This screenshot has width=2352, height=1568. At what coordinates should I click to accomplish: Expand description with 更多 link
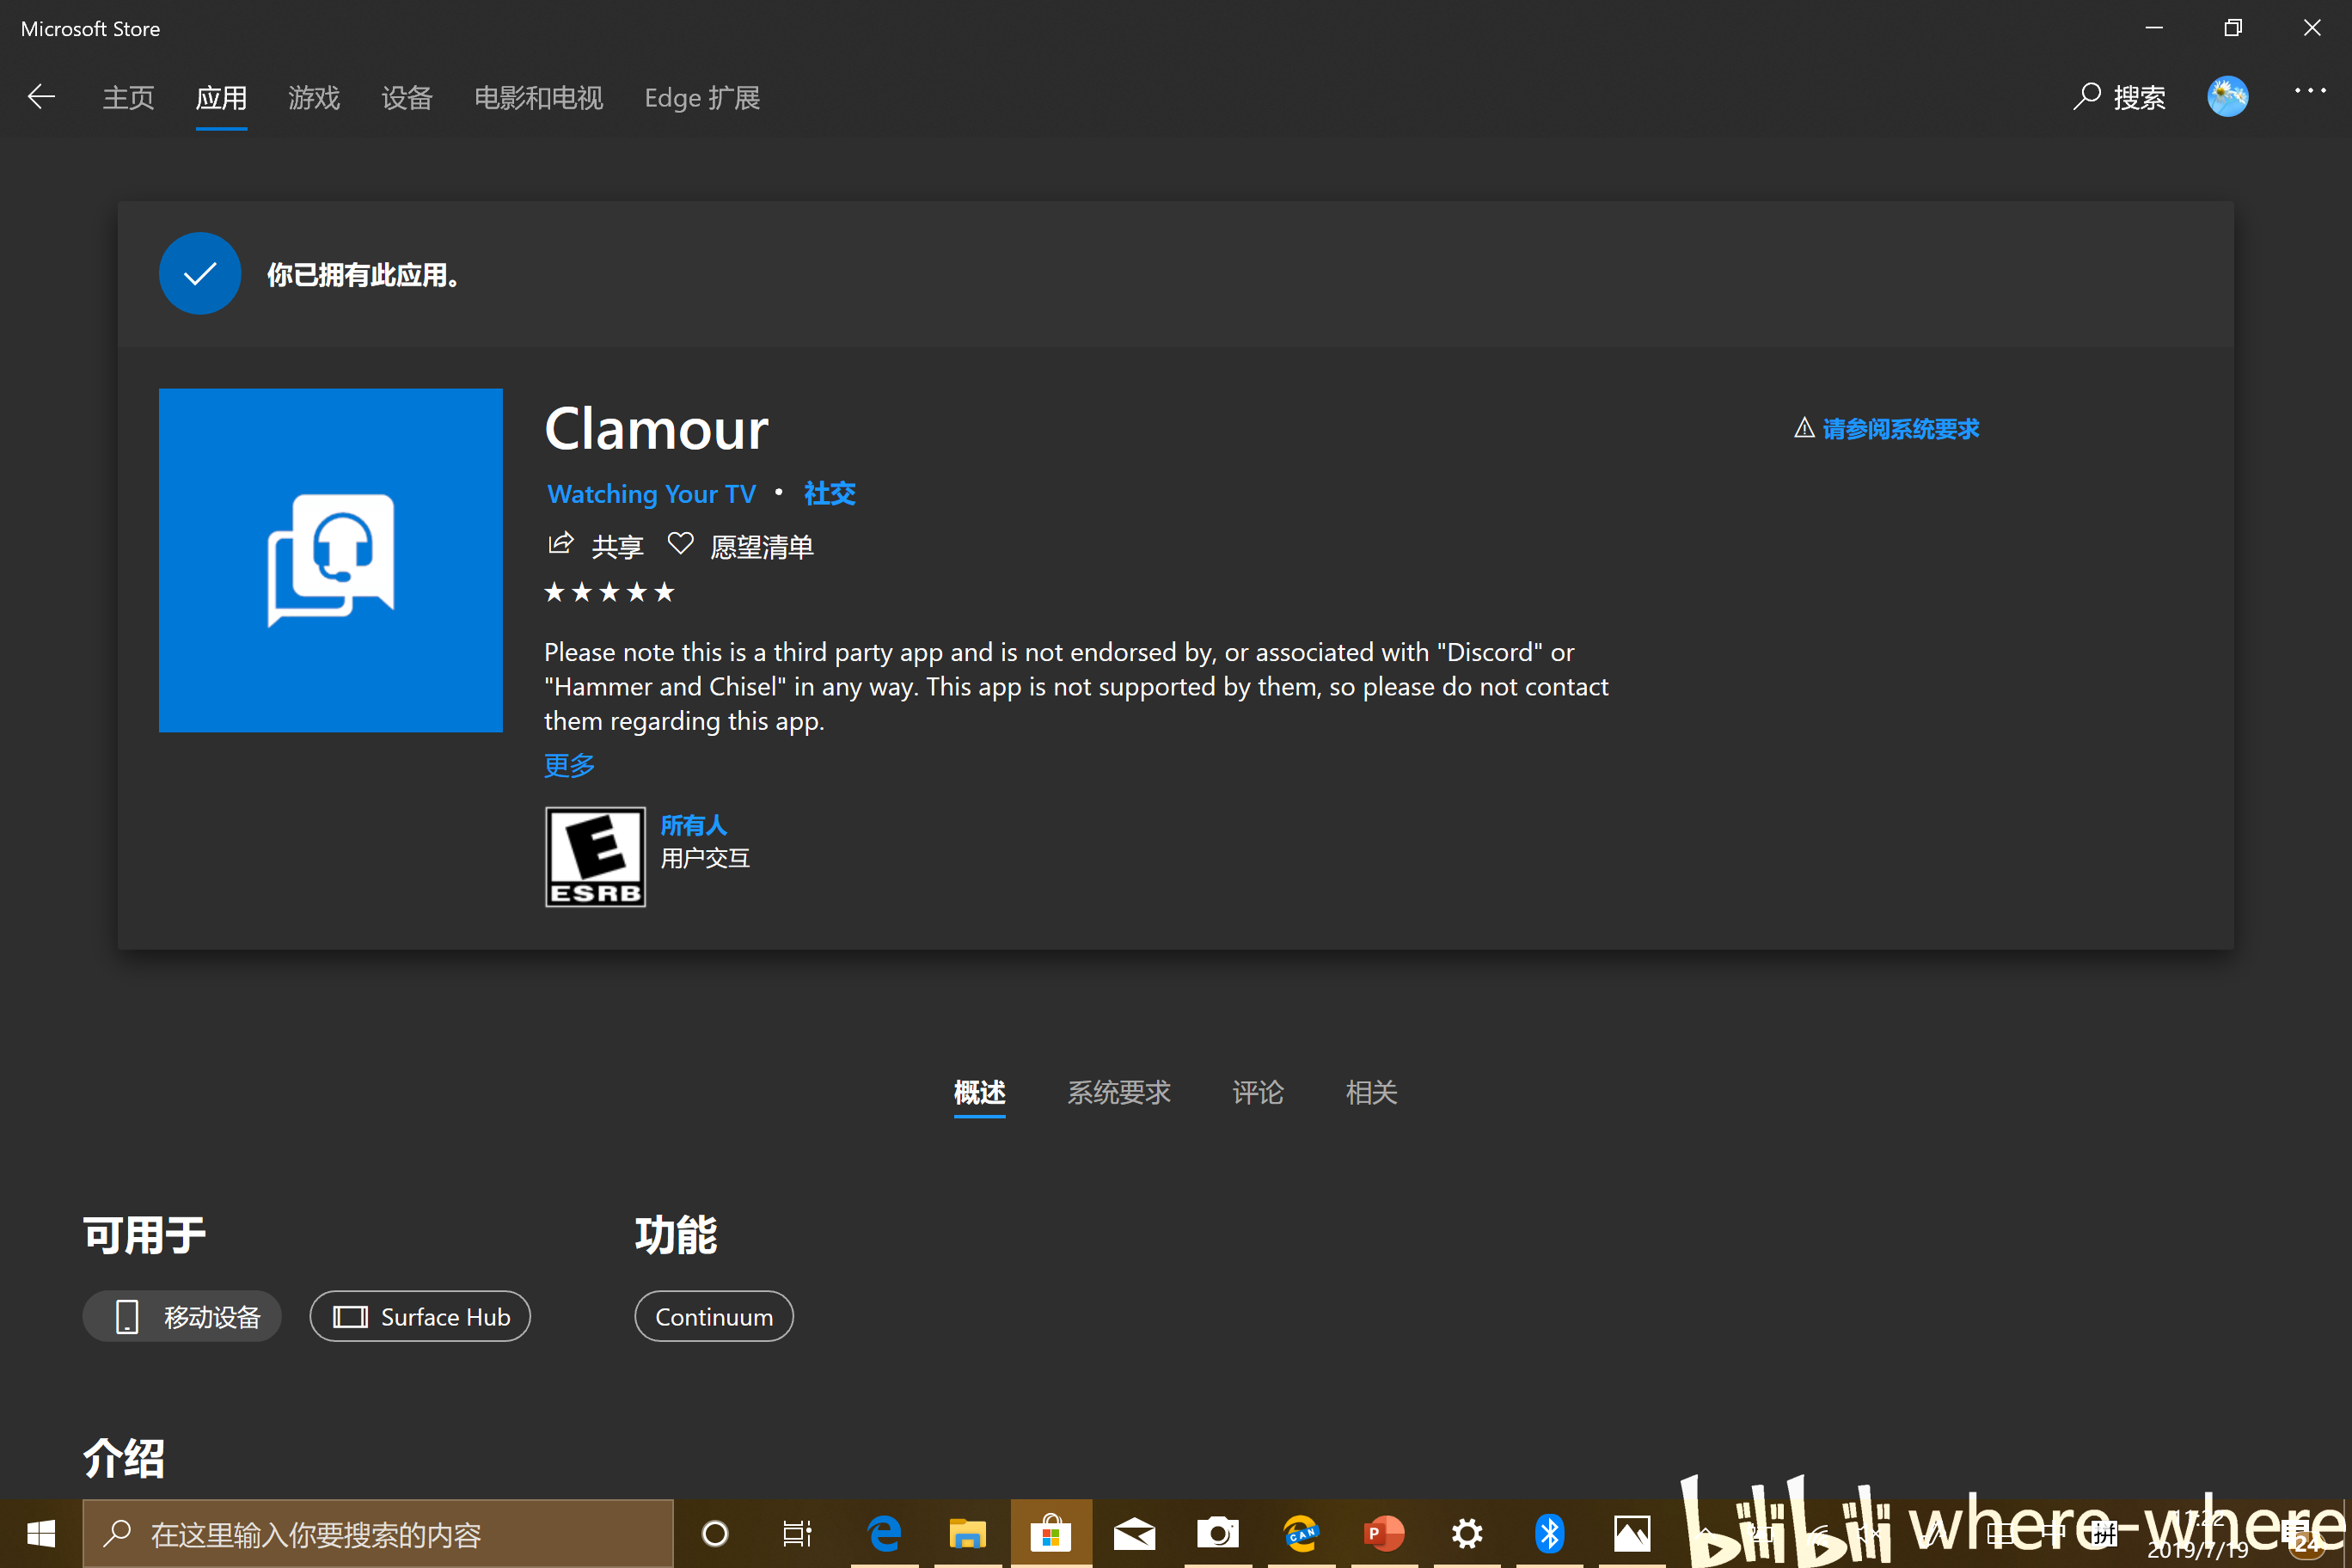(569, 765)
